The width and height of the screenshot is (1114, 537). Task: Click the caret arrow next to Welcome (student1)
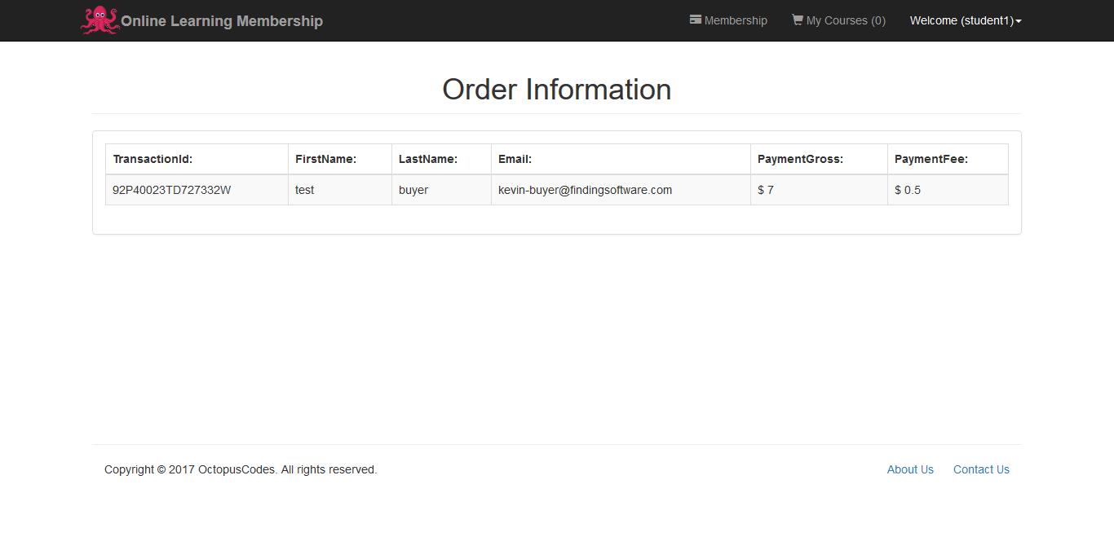click(1019, 21)
